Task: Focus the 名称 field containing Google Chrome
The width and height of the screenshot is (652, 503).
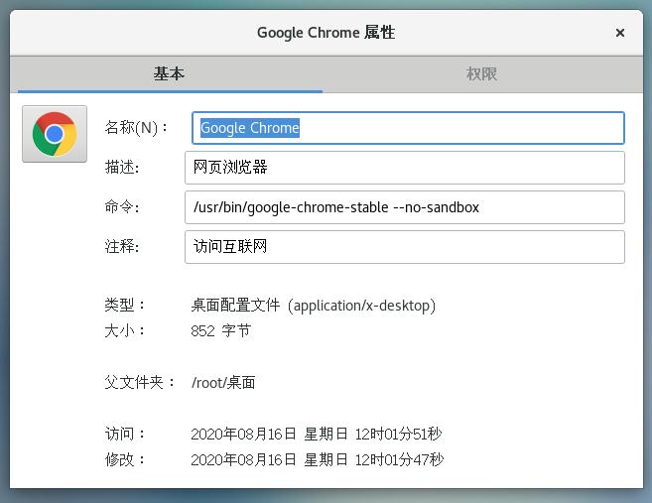Action: (x=408, y=128)
